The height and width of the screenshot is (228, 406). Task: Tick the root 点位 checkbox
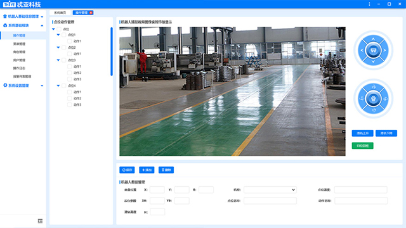tap(59, 29)
